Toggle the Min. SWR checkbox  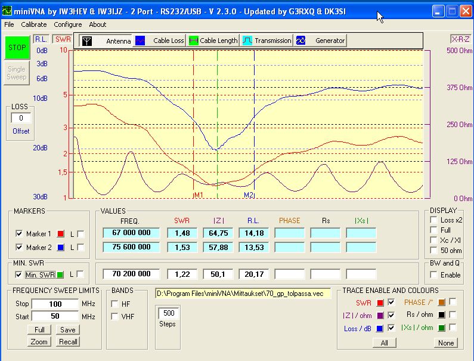click(18, 274)
